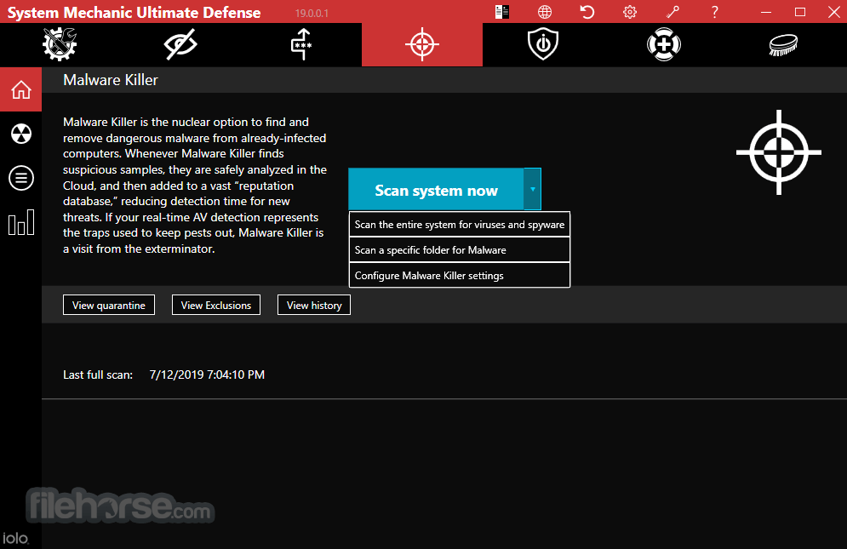Collapse the Scan system now dropdown arrow
Viewport: 847px width, 549px height.
click(x=533, y=189)
